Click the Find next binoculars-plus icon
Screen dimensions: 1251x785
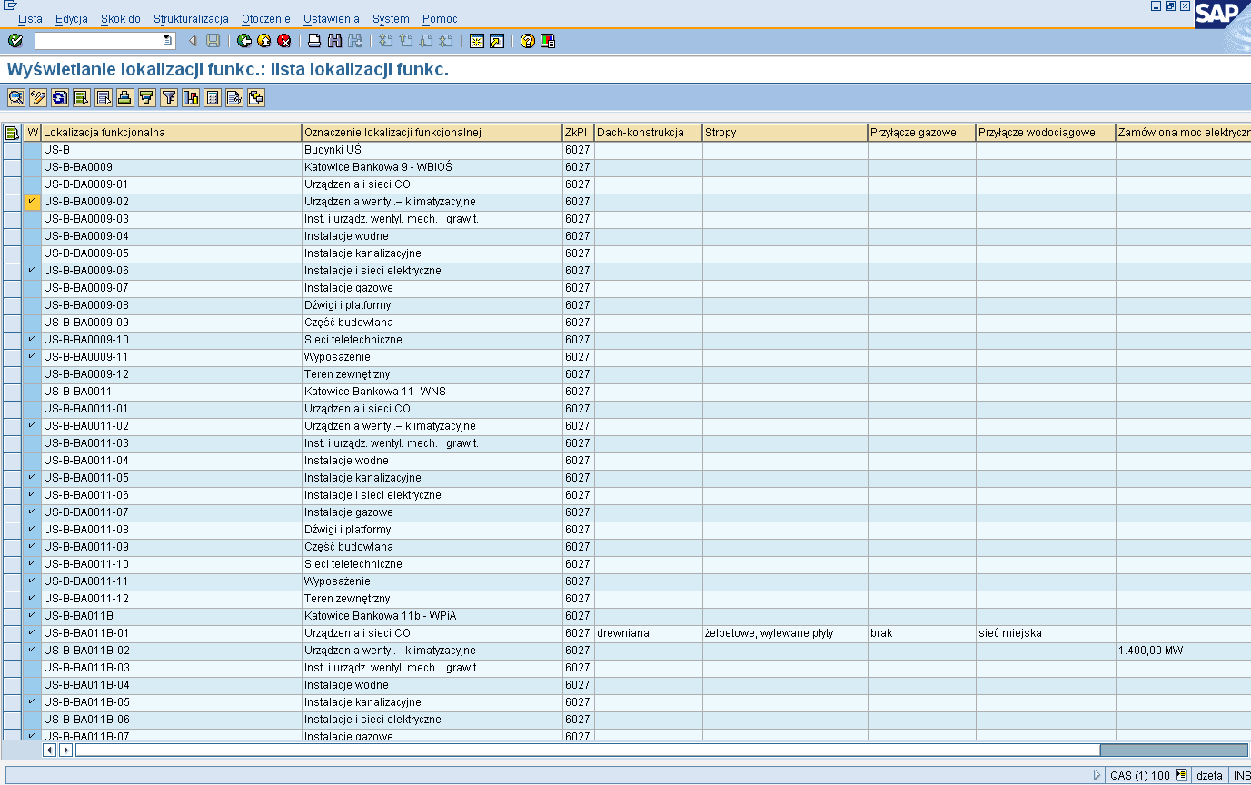355,41
